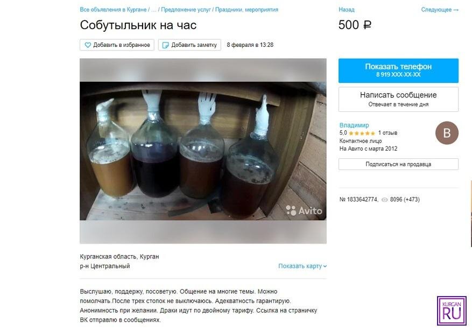Open seller profile Владимир
This screenshot has height=331, width=472.
click(354, 125)
